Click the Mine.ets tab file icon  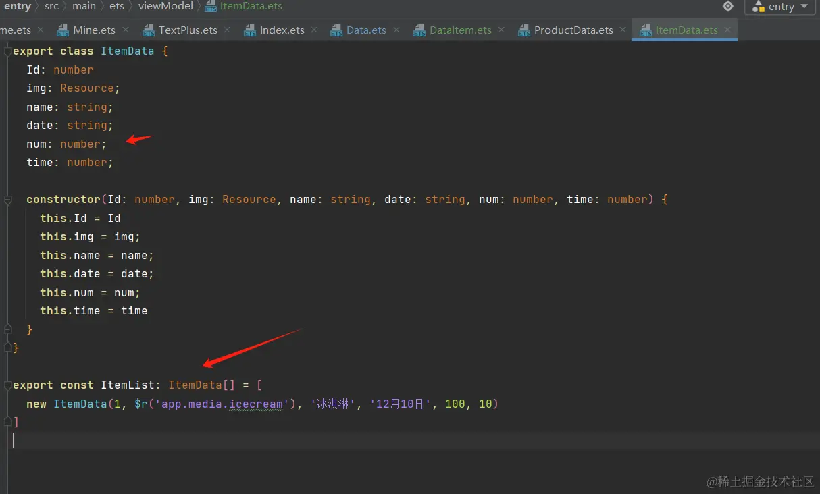(x=63, y=30)
